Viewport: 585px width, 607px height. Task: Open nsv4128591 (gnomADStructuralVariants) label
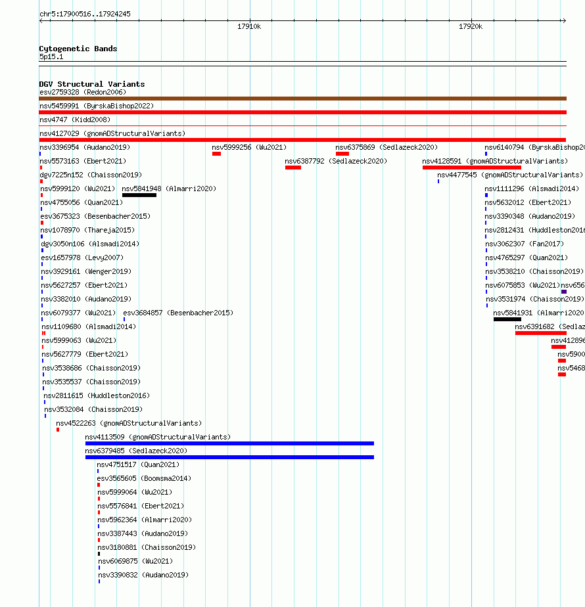coord(495,161)
